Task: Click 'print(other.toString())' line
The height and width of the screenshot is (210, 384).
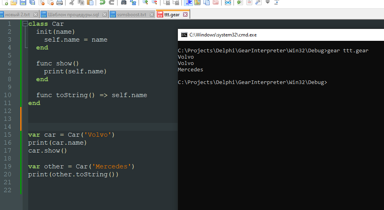Action: 73,174
